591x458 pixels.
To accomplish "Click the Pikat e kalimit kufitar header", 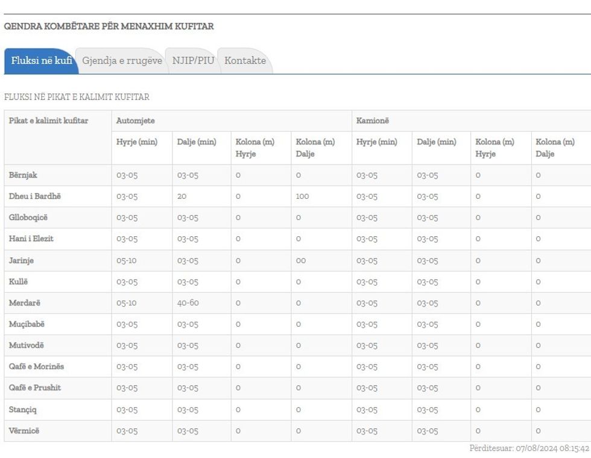I will [49, 121].
